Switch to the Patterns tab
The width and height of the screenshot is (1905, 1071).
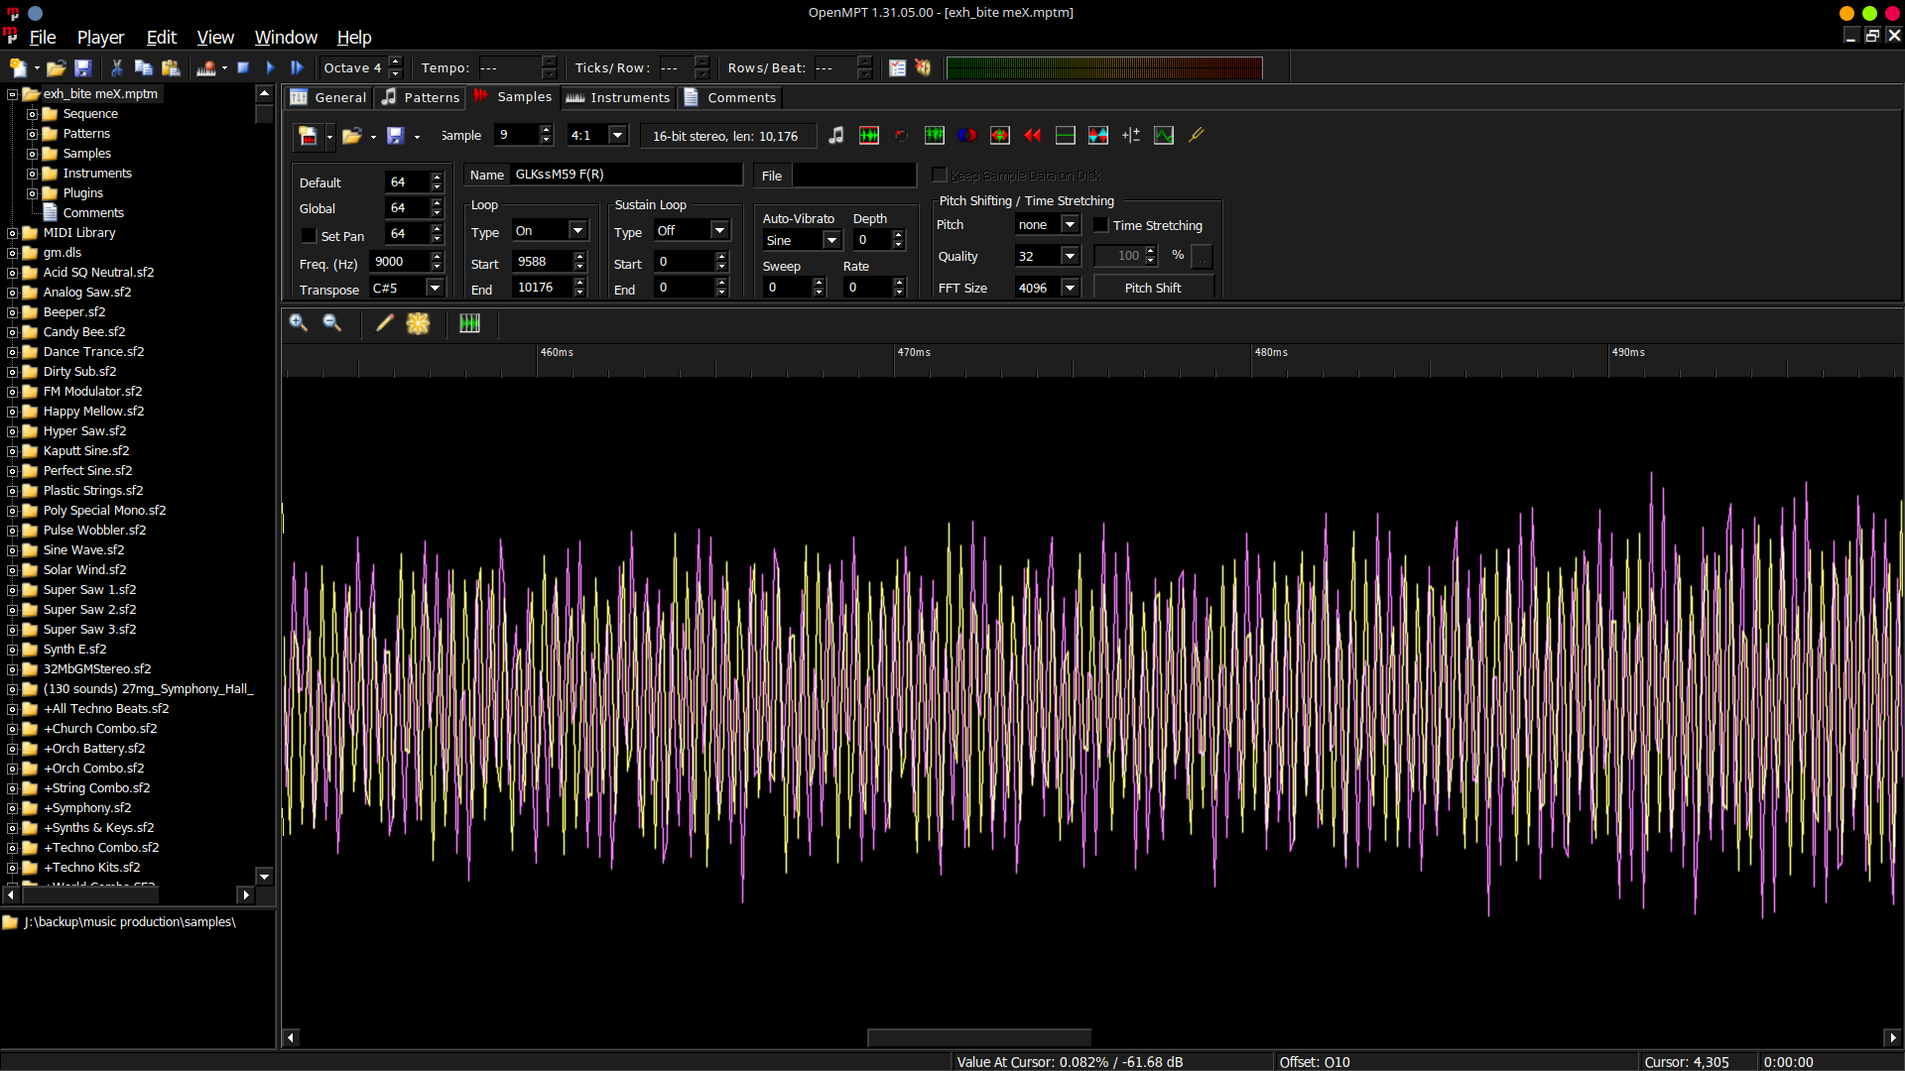(422, 97)
